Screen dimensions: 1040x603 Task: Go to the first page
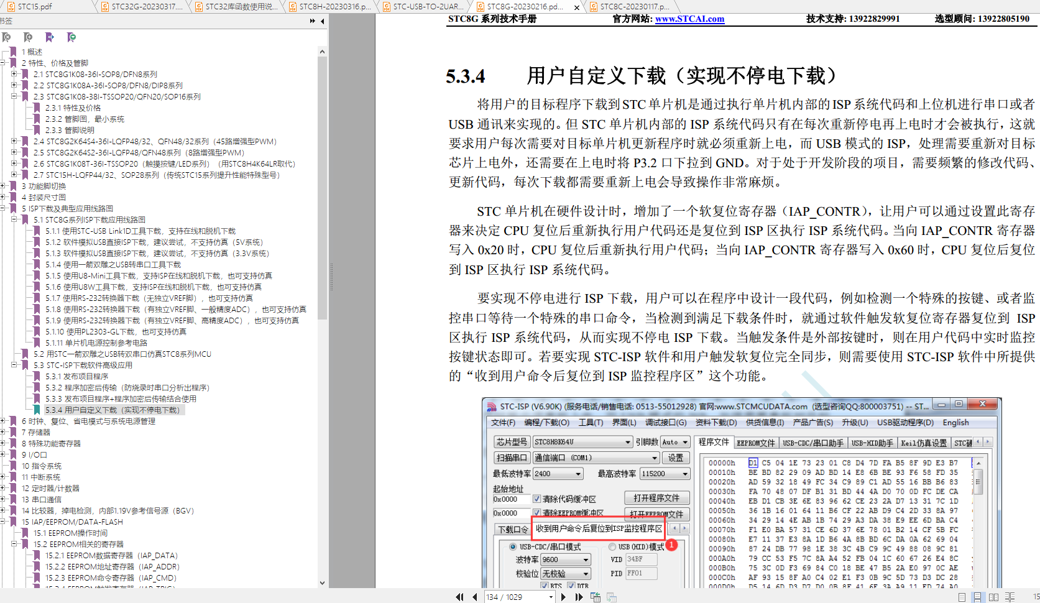(x=459, y=597)
